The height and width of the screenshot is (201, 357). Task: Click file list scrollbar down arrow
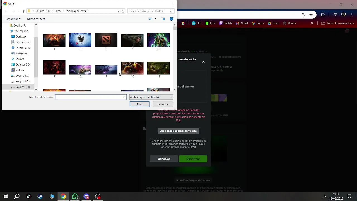click(175, 89)
